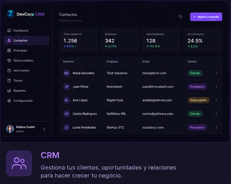Click the Contactos person icon in sidebar

[9, 40]
